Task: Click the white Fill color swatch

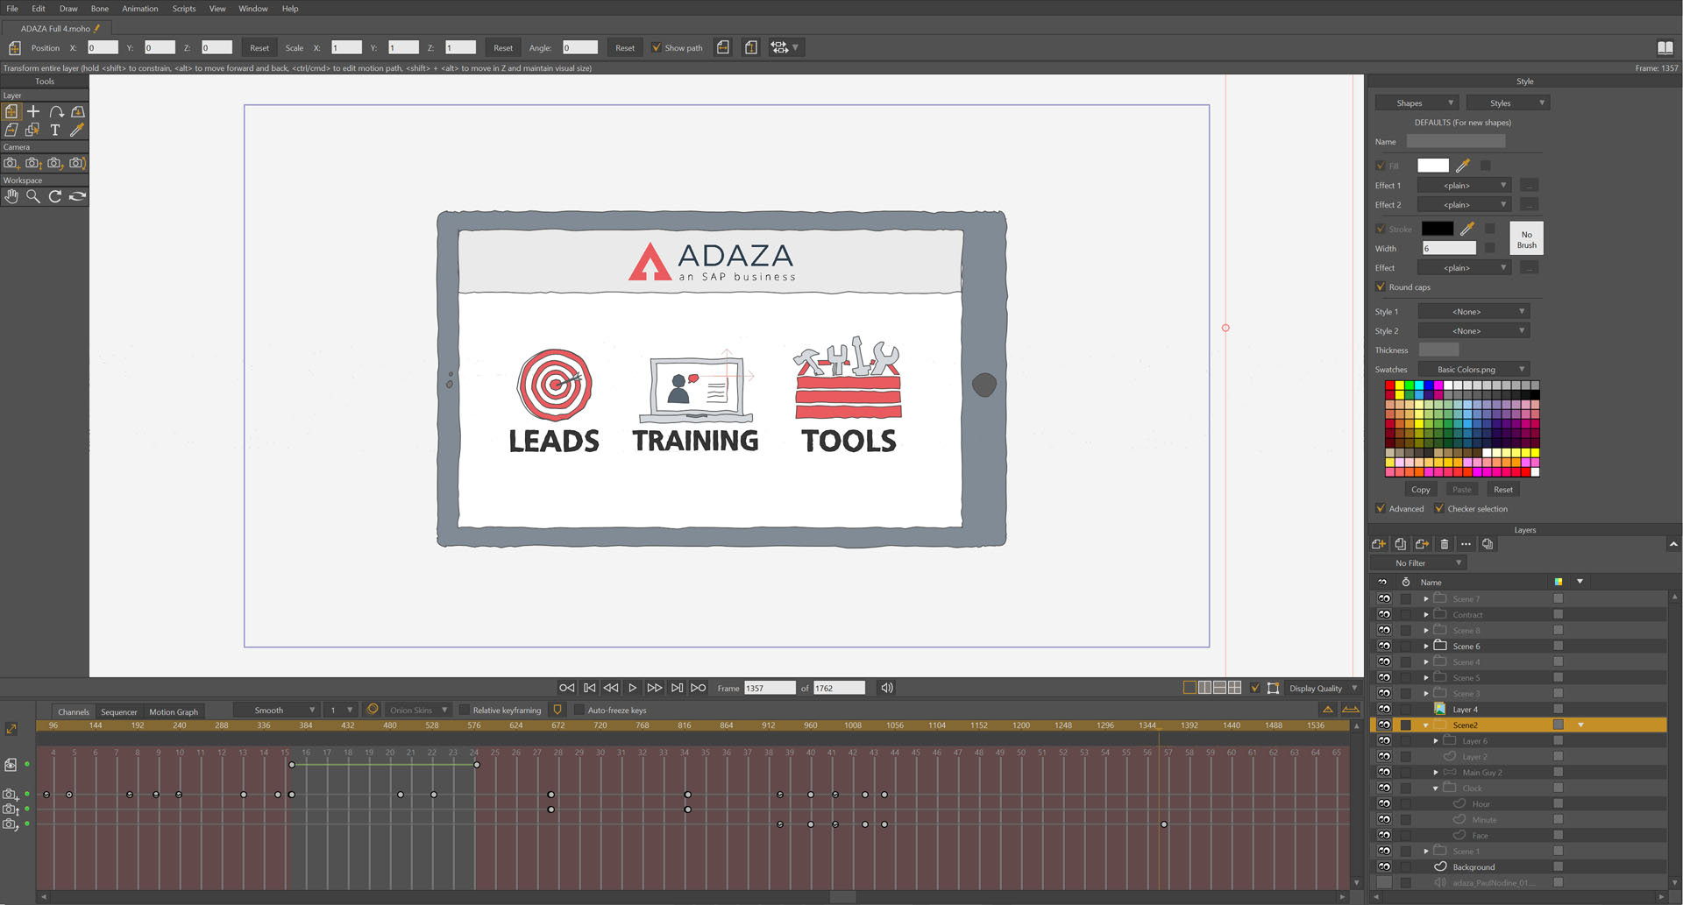Action: (x=1433, y=166)
